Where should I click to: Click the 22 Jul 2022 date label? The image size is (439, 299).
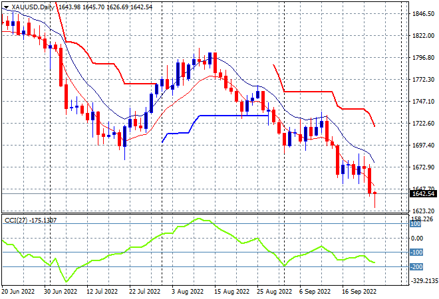[x=144, y=292]
